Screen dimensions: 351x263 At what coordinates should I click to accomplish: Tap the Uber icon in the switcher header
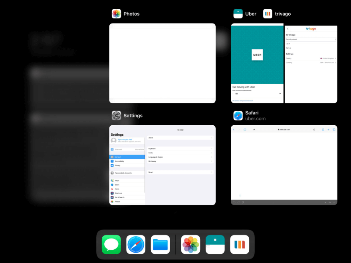click(238, 14)
